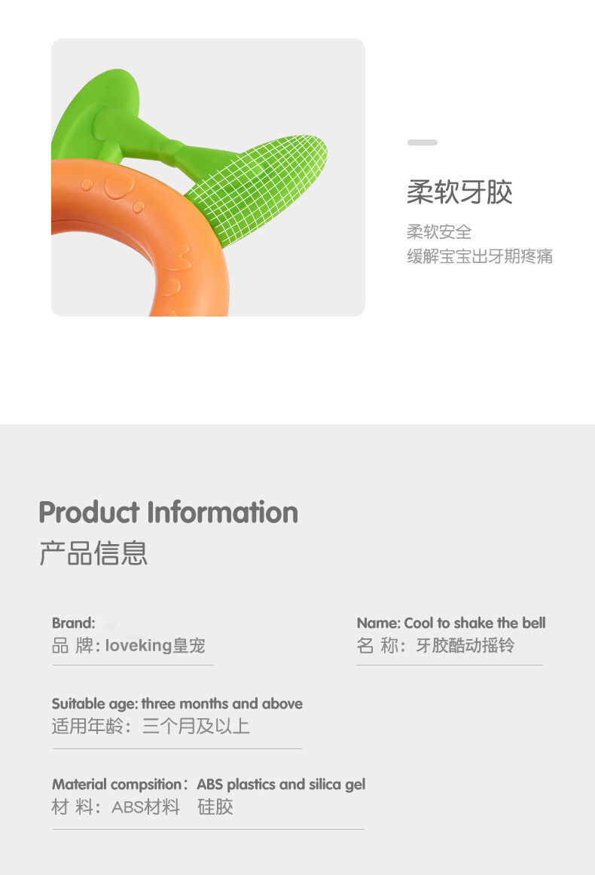This screenshot has width=595, height=875.
Task: Click Name: Cool to shake the bell
Action: click(x=451, y=623)
